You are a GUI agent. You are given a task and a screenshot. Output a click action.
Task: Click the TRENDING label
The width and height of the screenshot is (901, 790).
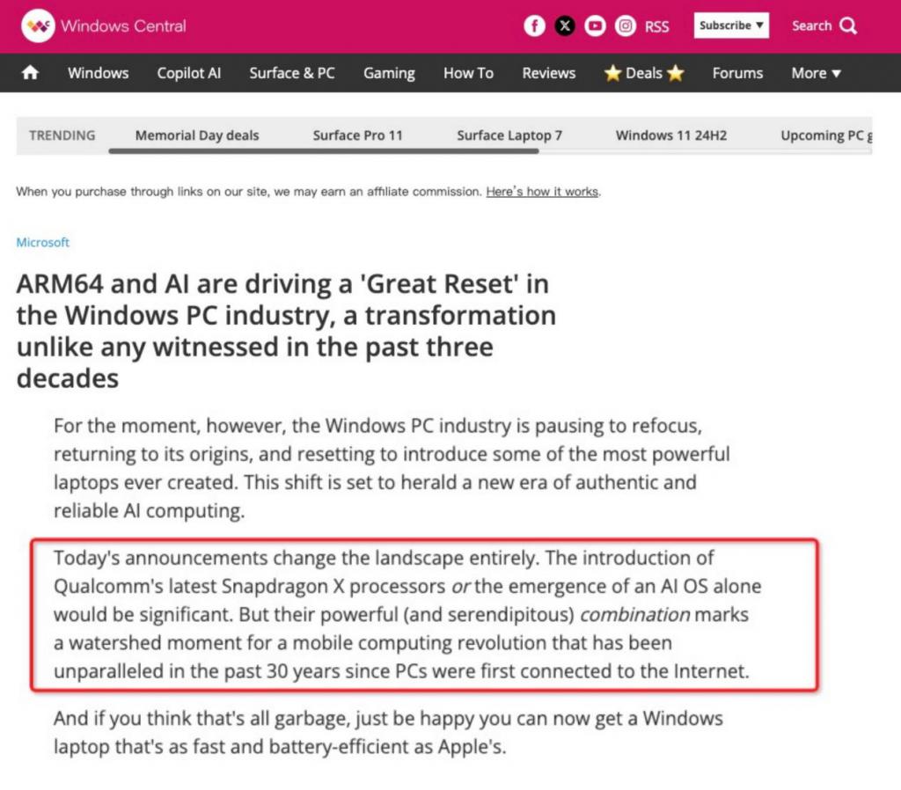tap(62, 135)
